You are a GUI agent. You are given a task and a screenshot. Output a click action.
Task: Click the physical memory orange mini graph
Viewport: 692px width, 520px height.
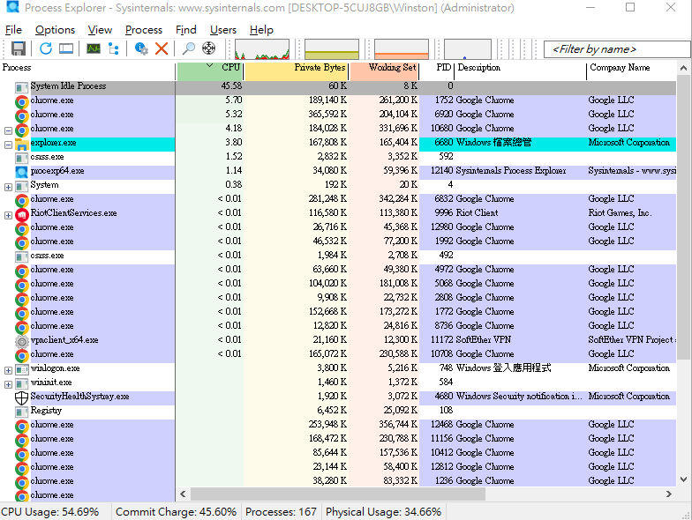(402, 49)
